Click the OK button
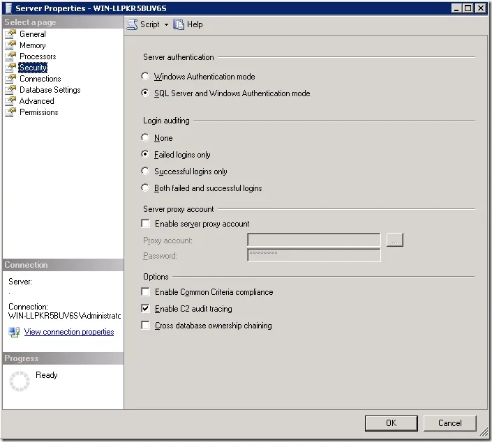The height and width of the screenshot is (442, 492). tap(392, 423)
